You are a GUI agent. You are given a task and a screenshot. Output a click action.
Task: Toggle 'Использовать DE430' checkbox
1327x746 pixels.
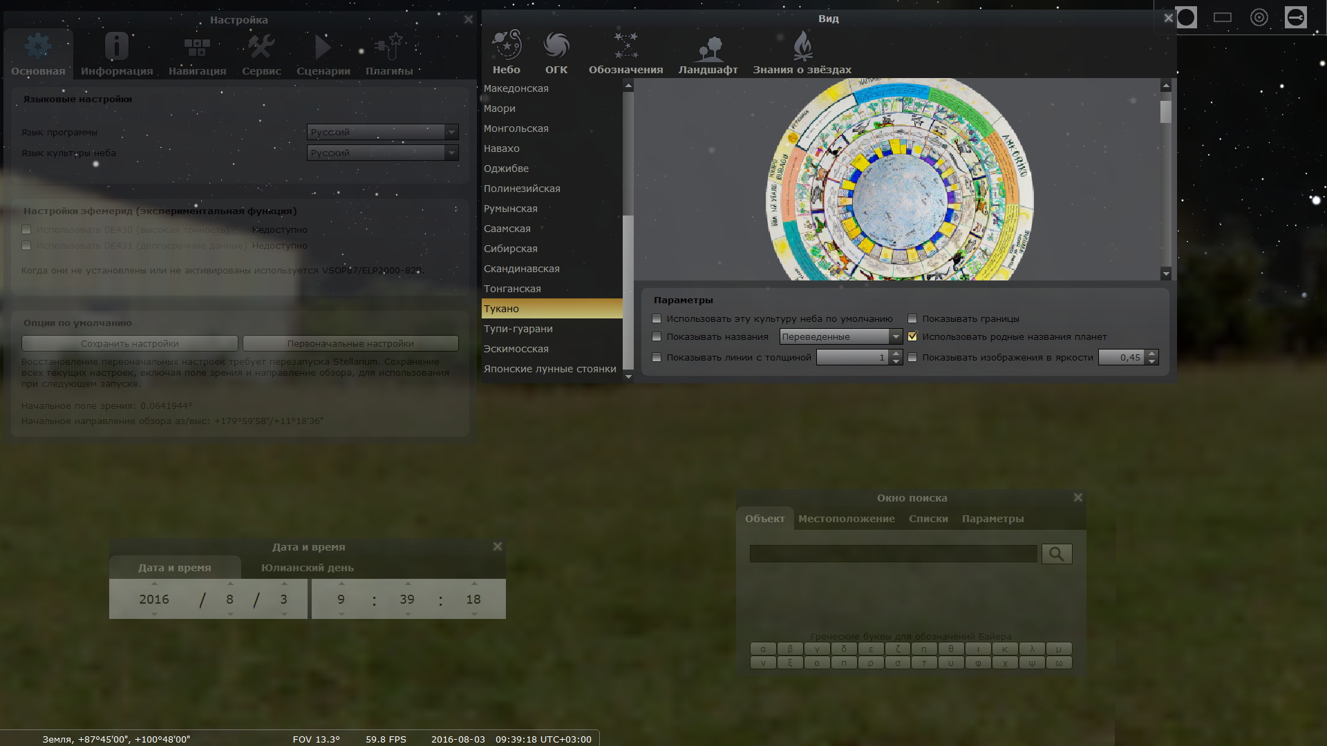click(x=26, y=229)
